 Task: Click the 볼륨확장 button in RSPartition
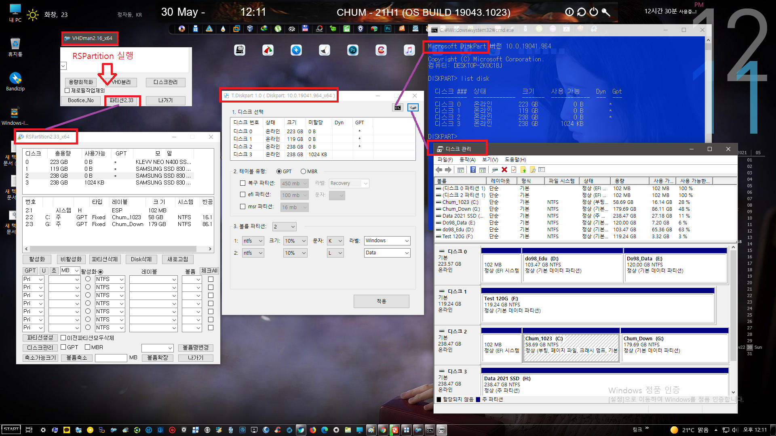click(158, 358)
